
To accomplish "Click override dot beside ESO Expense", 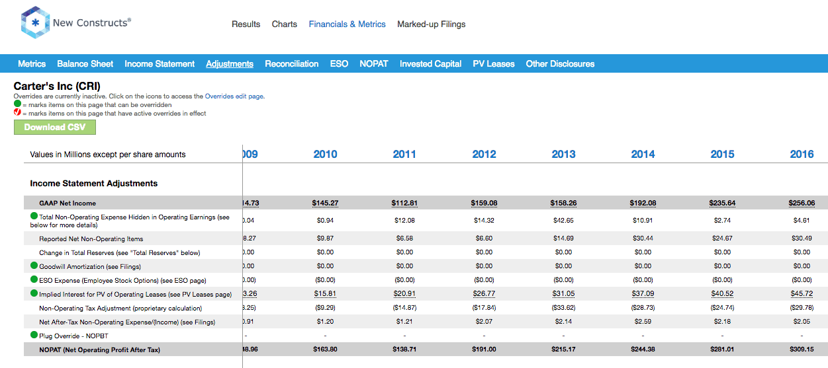I will [x=34, y=279].
